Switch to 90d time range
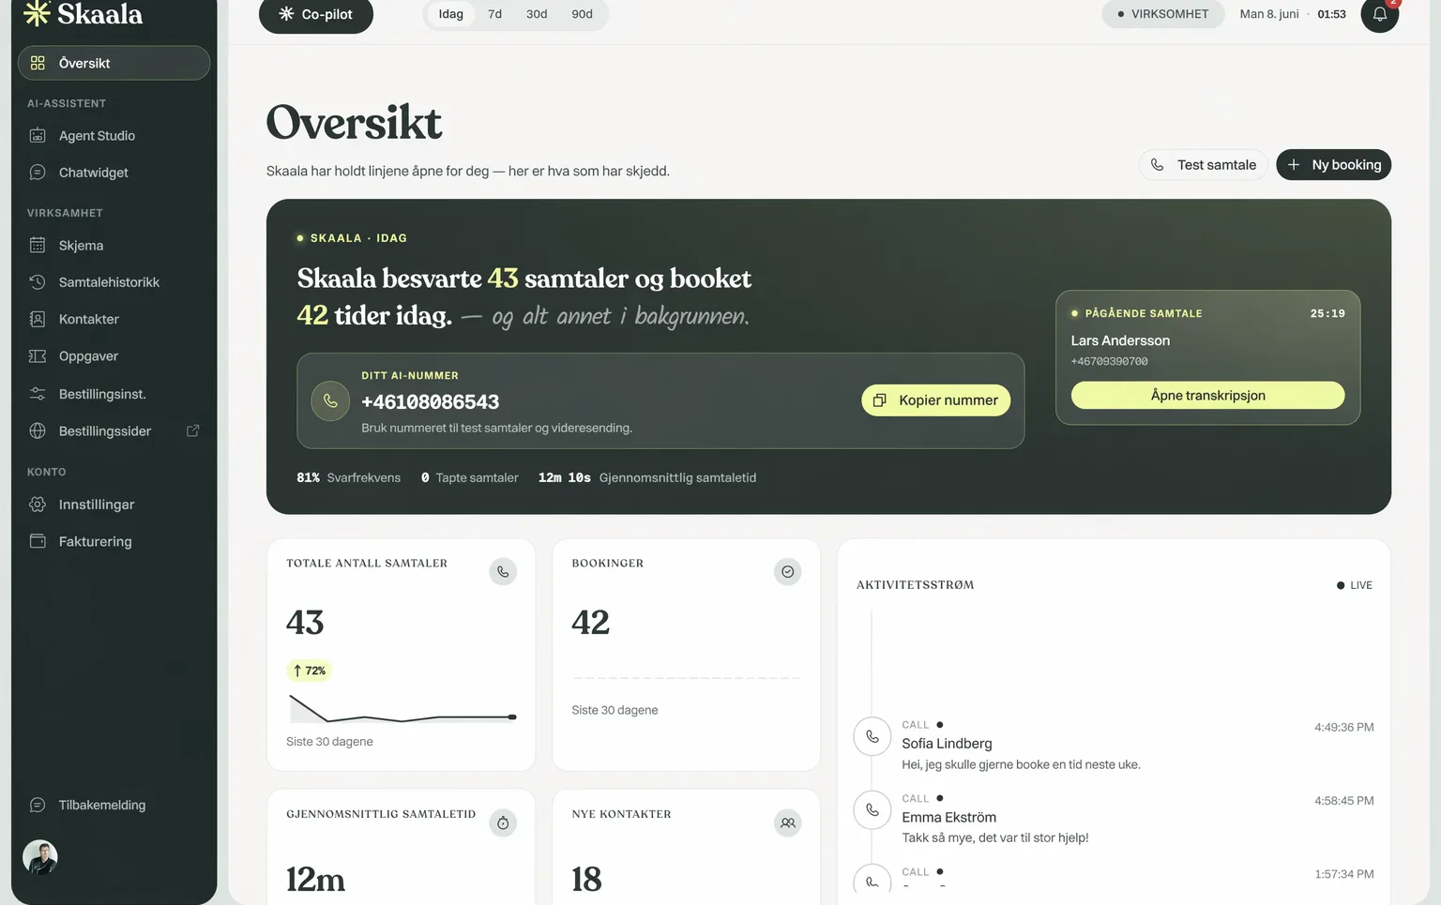This screenshot has width=1441, height=905. [x=583, y=14]
